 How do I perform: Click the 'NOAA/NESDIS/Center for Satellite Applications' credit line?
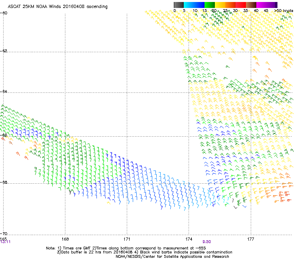(172, 257)
